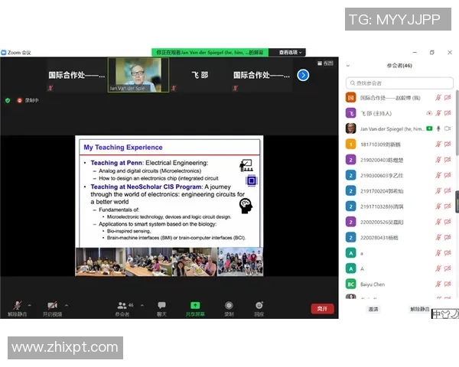Start video with the camera button
Screen dimensions: 459x367
[x=52, y=308]
